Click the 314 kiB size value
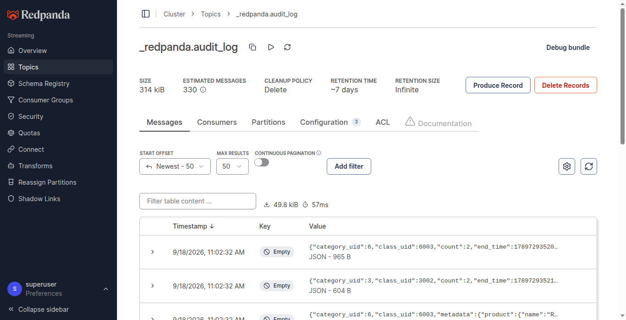The width and height of the screenshot is (626, 320). pos(152,90)
